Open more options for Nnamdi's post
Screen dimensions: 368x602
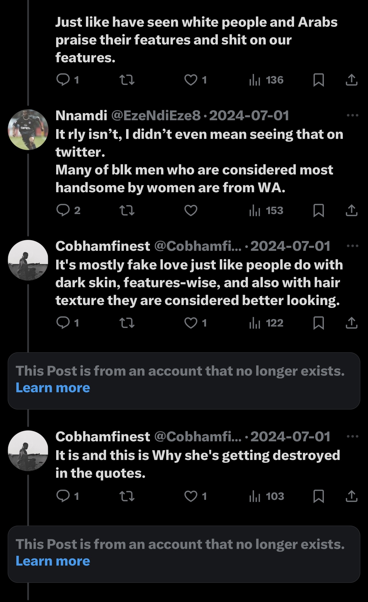point(352,115)
